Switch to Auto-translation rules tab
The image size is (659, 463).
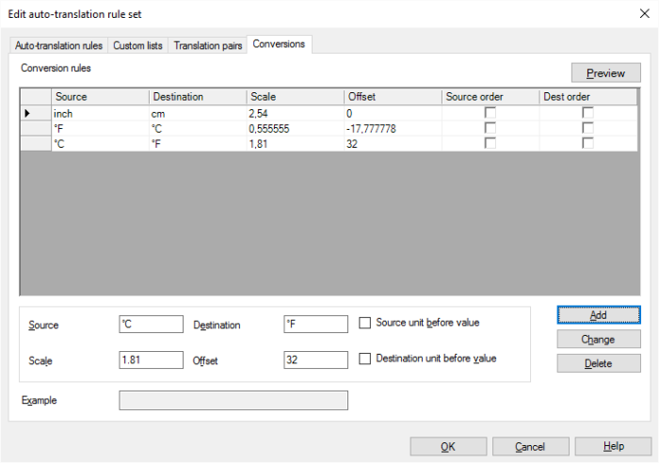58,45
